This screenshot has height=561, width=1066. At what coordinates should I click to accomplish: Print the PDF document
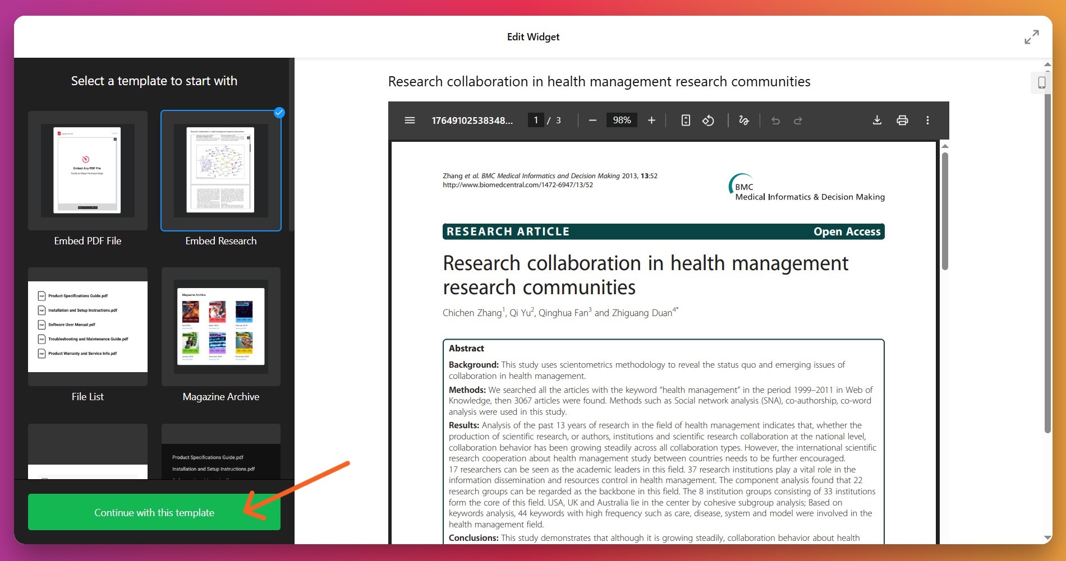[902, 120]
